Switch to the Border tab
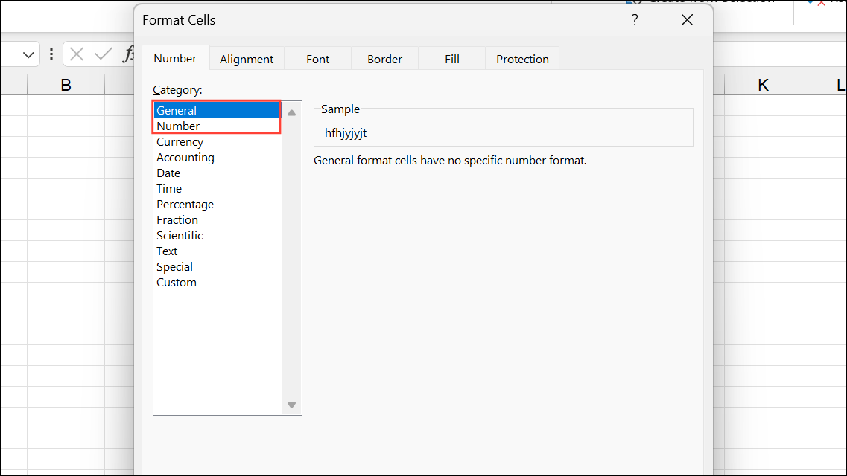The image size is (847, 476). (x=384, y=58)
